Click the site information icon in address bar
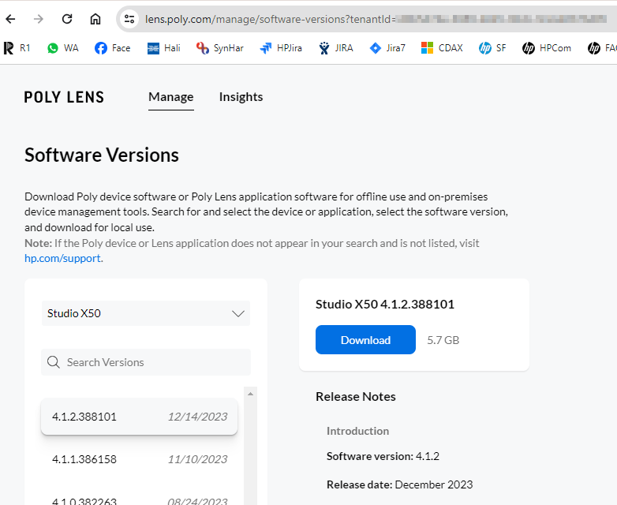The width and height of the screenshot is (617, 505). click(x=130, y=19)
